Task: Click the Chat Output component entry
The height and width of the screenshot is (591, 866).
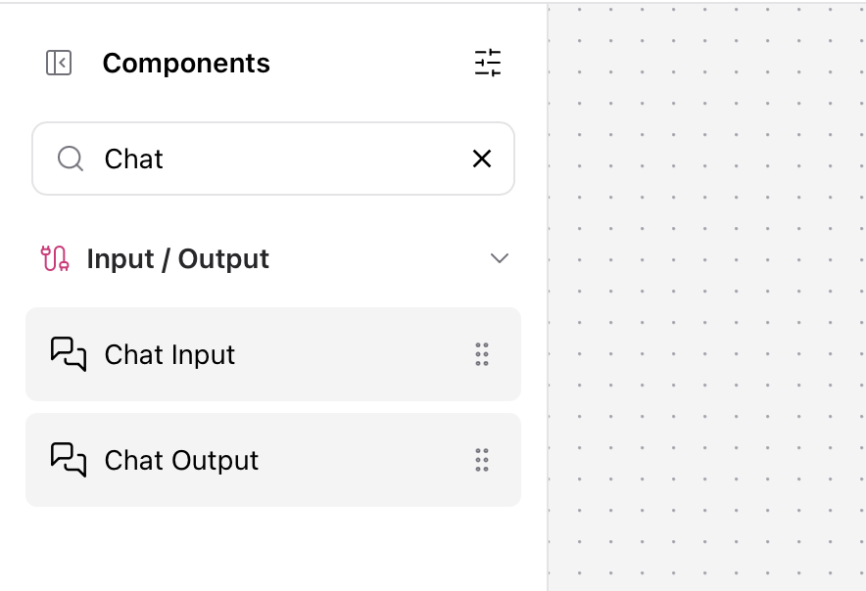Action: 181,460
